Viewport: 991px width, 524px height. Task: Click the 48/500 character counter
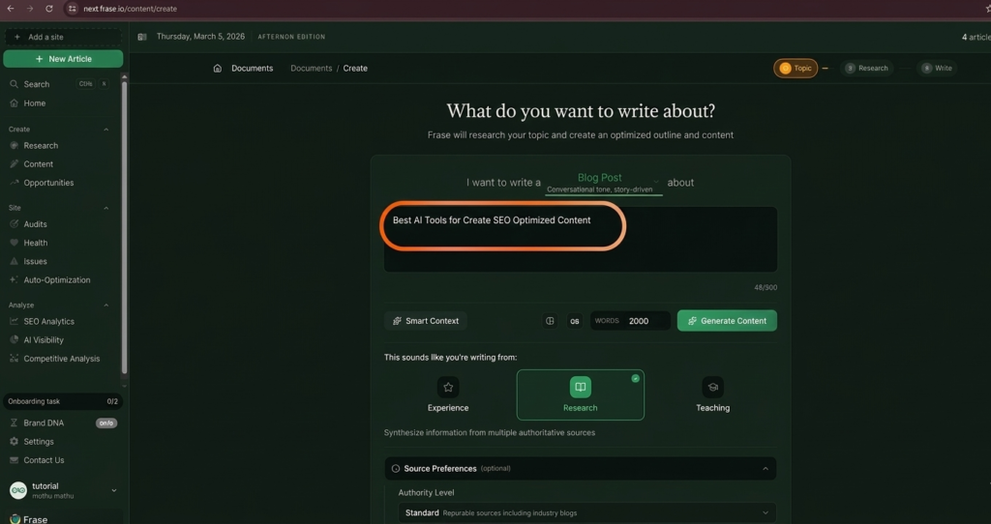(x=766, y=287)
